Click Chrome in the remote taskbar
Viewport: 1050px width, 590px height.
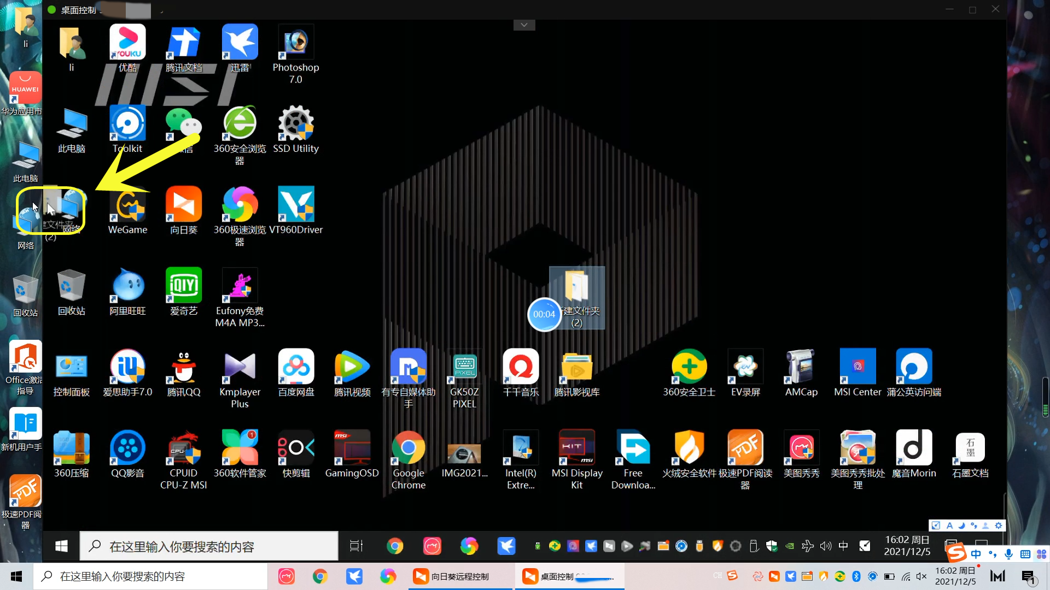tap(394, 546)
